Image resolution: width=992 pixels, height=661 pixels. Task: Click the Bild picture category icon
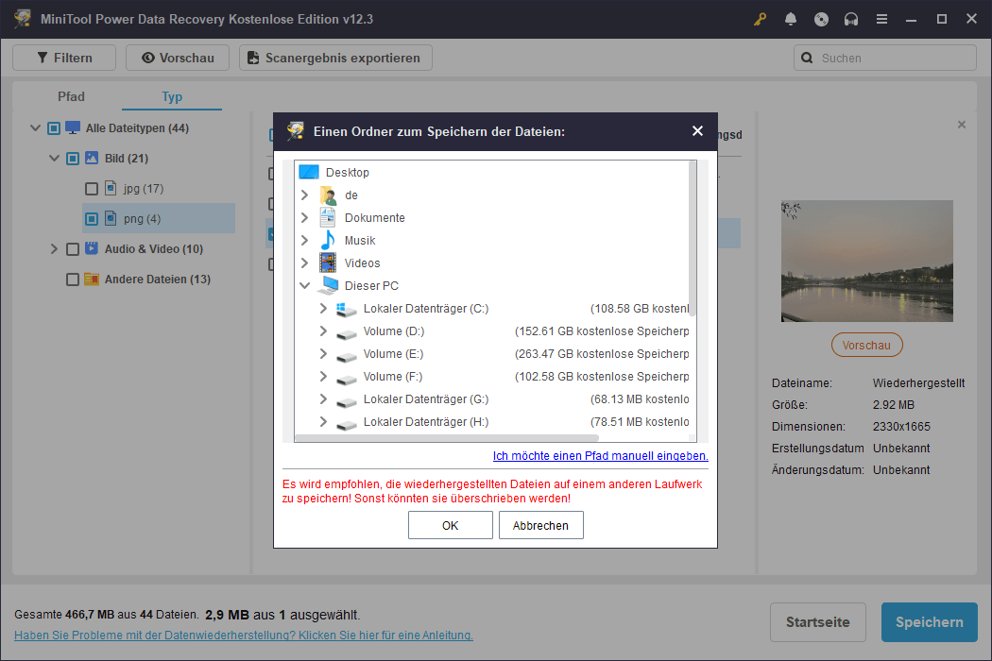(x=92, y=158)
